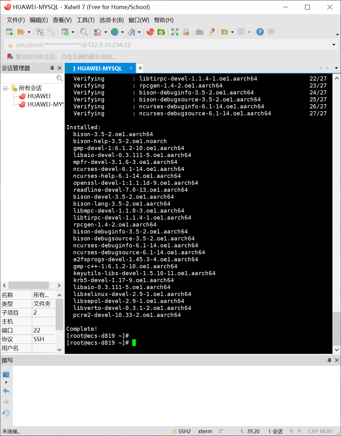
Task: Click the session manager search field
Action: pos(28,78)
